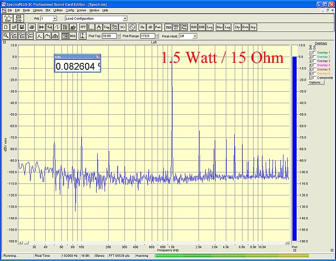Open the FFT settings toolbar button
Viewport: 336px width, 261px height.
pyautogui.click(x=83, y=27)
